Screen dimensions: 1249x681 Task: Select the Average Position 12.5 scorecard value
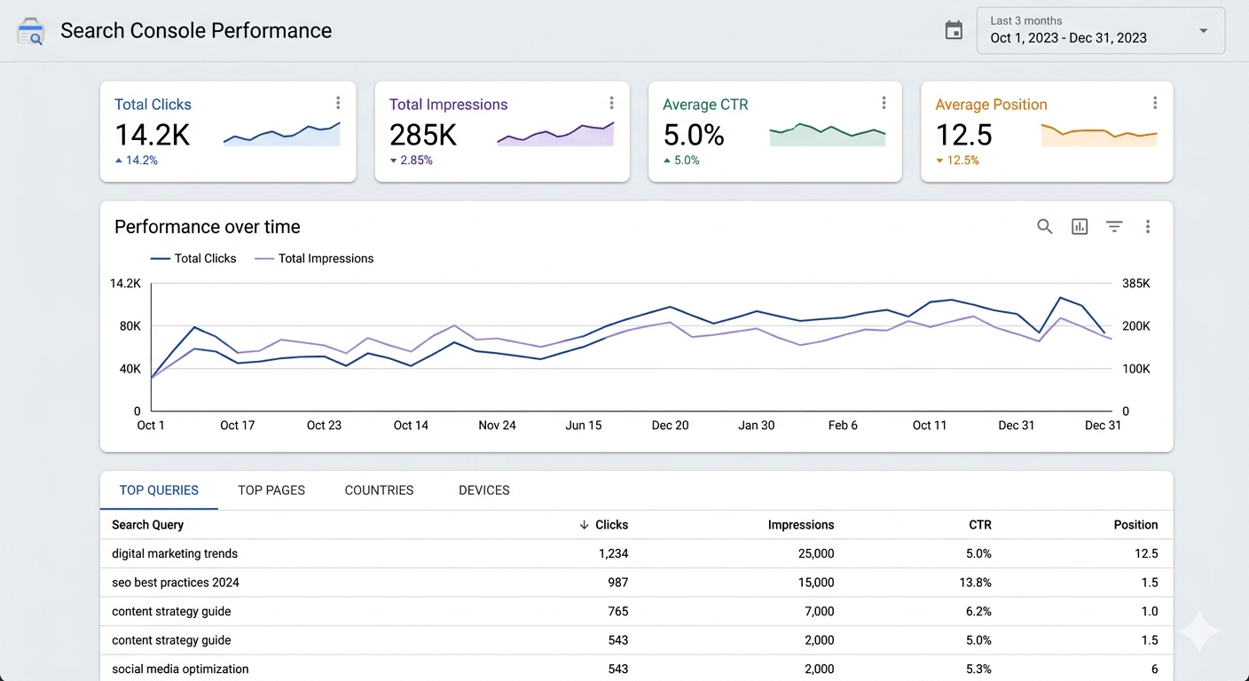pos(964,135)
